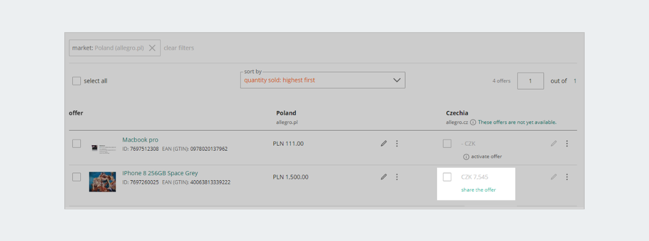Tick the Czechia checkbox beside CZK 7,545

point(447,177)
